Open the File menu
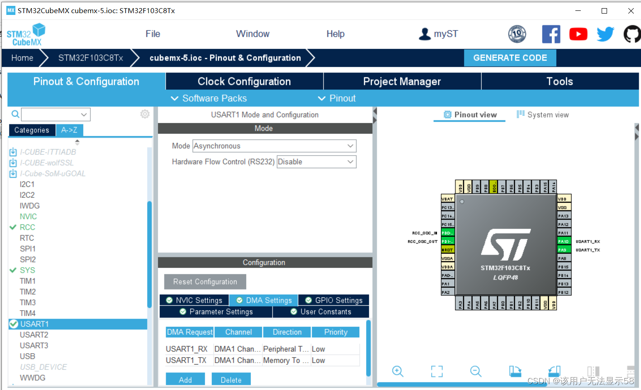 (x=153, y=34)
